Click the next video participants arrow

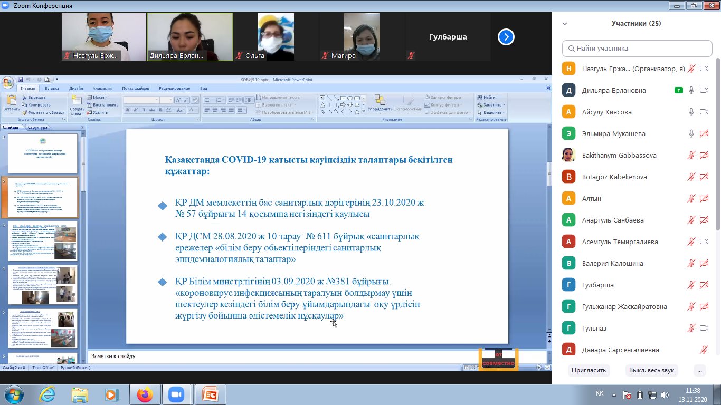[x=506, y=37]
